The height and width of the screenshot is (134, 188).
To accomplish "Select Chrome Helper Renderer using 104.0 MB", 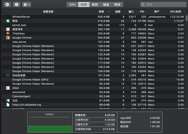I will click(93, 71).
